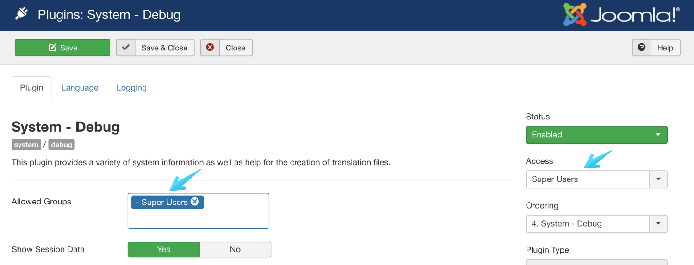Click inside the Allowed Groups field
This screenshot has height=265, width=694.
198,218
